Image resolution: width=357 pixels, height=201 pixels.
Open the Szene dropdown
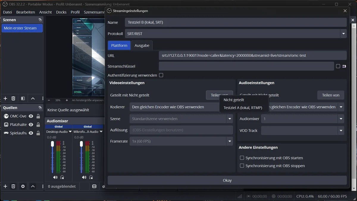[181, 119]
